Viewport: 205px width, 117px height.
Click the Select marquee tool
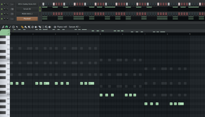click(x=43, y=27)
